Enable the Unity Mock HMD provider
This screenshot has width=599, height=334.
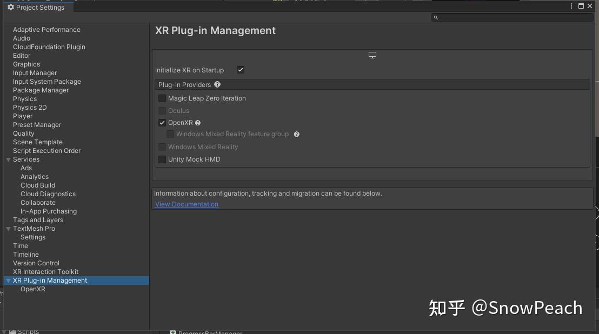pos(162,159)
